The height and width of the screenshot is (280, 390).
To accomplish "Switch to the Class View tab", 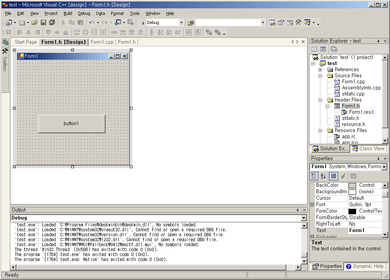I will 368,149.
